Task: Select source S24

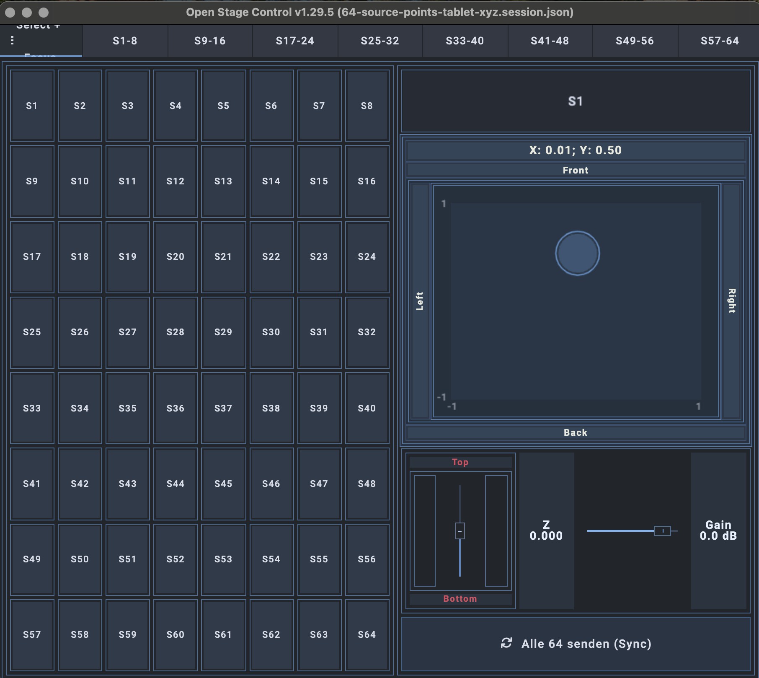Action: tap(367, 256)
